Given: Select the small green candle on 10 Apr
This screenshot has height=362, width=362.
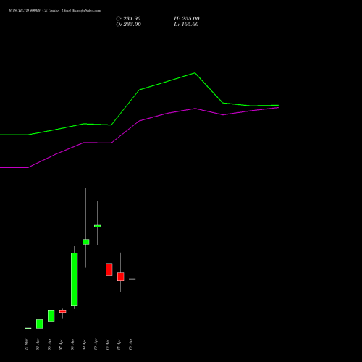Looking at the screenshot, I should [x=98, y=226].
